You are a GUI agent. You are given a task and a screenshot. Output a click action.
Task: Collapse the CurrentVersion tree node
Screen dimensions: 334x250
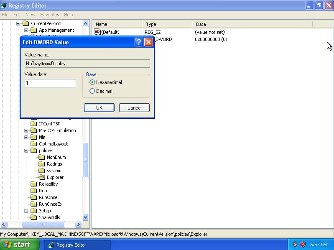click(18, 23)
